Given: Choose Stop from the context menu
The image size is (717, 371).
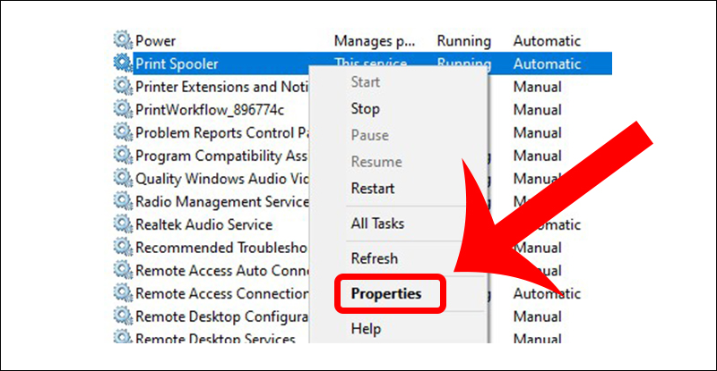Looking at the screenshot, I should (366, 109).
